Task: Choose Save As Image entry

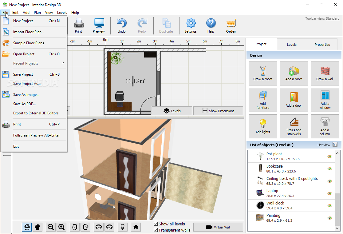Action: coord(34,95)
